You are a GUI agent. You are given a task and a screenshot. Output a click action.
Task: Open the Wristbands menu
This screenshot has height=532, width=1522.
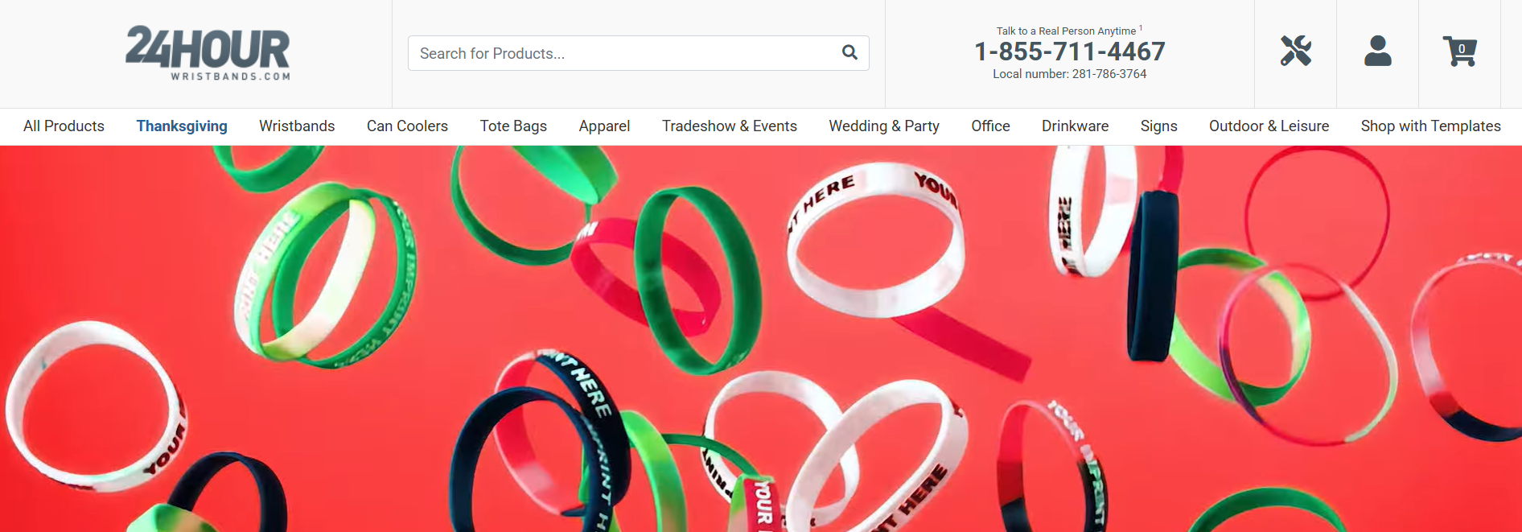pyautogui.click(x=297, y=126)
